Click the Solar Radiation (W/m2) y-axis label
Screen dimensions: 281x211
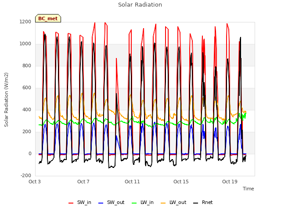(x=6, y=100)
